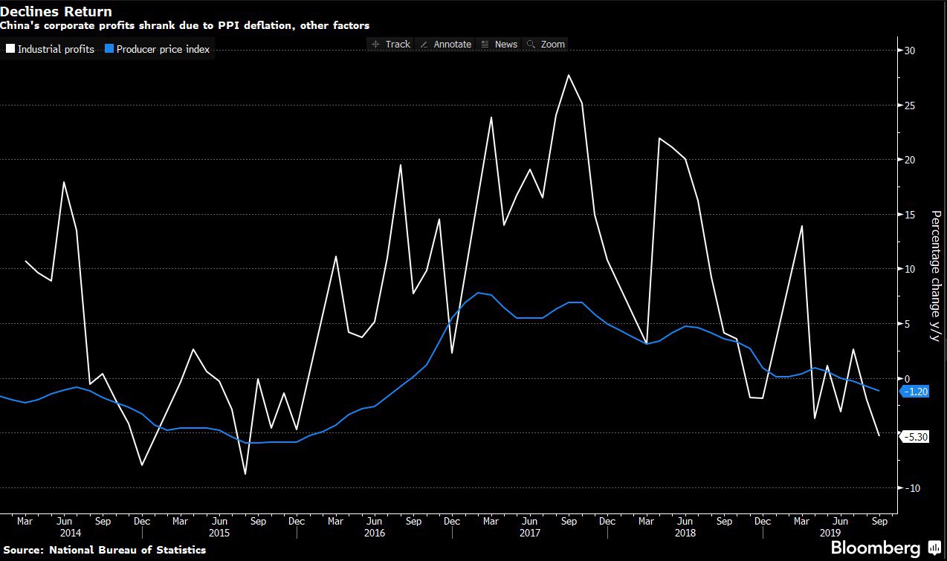
Task: Click the PPI deflation subtitle text
Action: (185, 26)
